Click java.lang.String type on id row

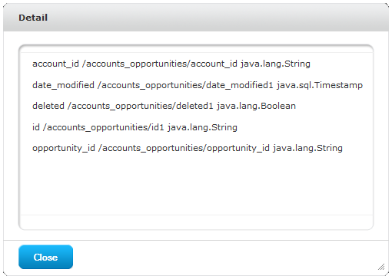(x=202, y=127)
